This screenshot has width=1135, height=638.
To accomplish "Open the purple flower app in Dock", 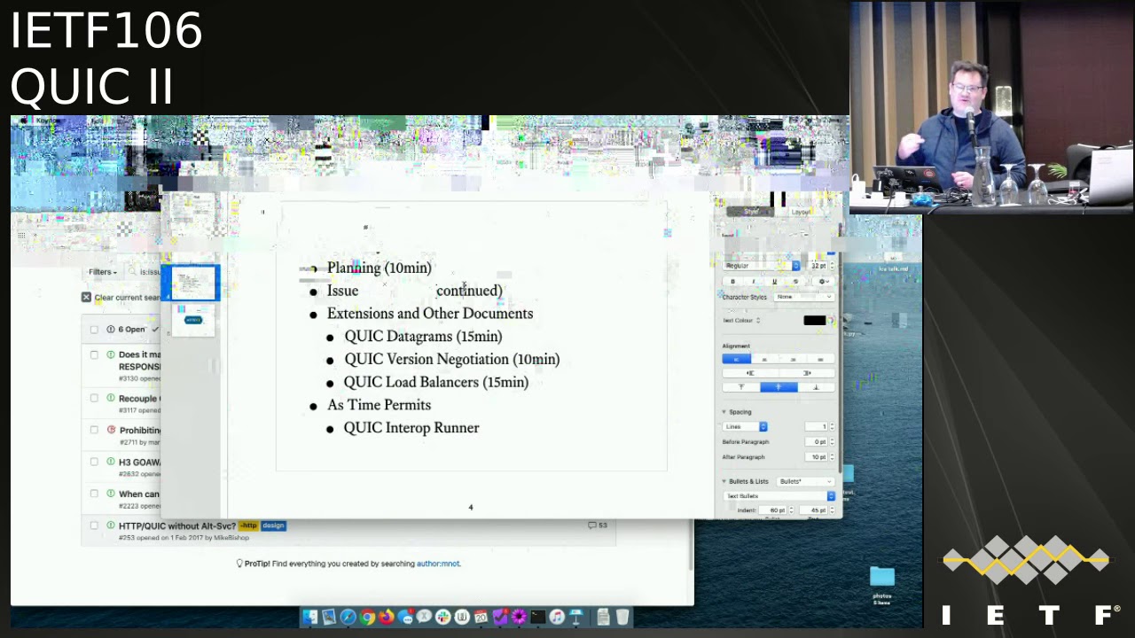I will [x=519, y=616].
